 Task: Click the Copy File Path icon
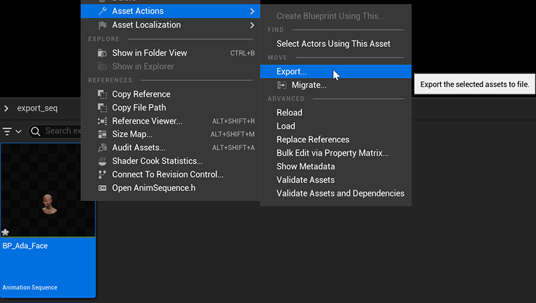coord(103,108)
